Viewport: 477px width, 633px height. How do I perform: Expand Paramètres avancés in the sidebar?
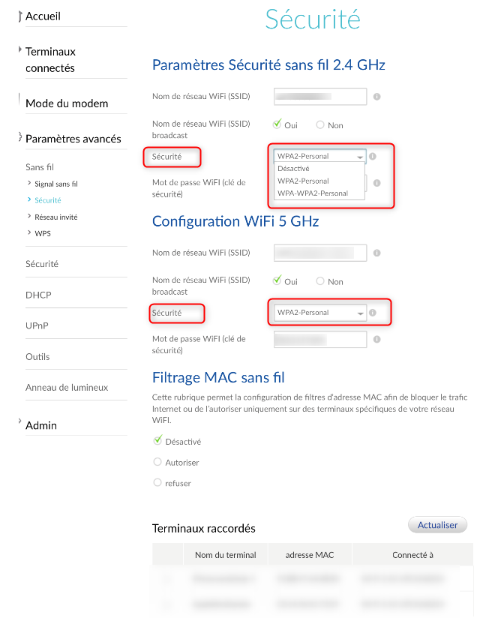[x=73, y=139]
